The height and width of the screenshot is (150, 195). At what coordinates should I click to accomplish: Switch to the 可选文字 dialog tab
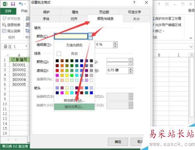[135, 12]
